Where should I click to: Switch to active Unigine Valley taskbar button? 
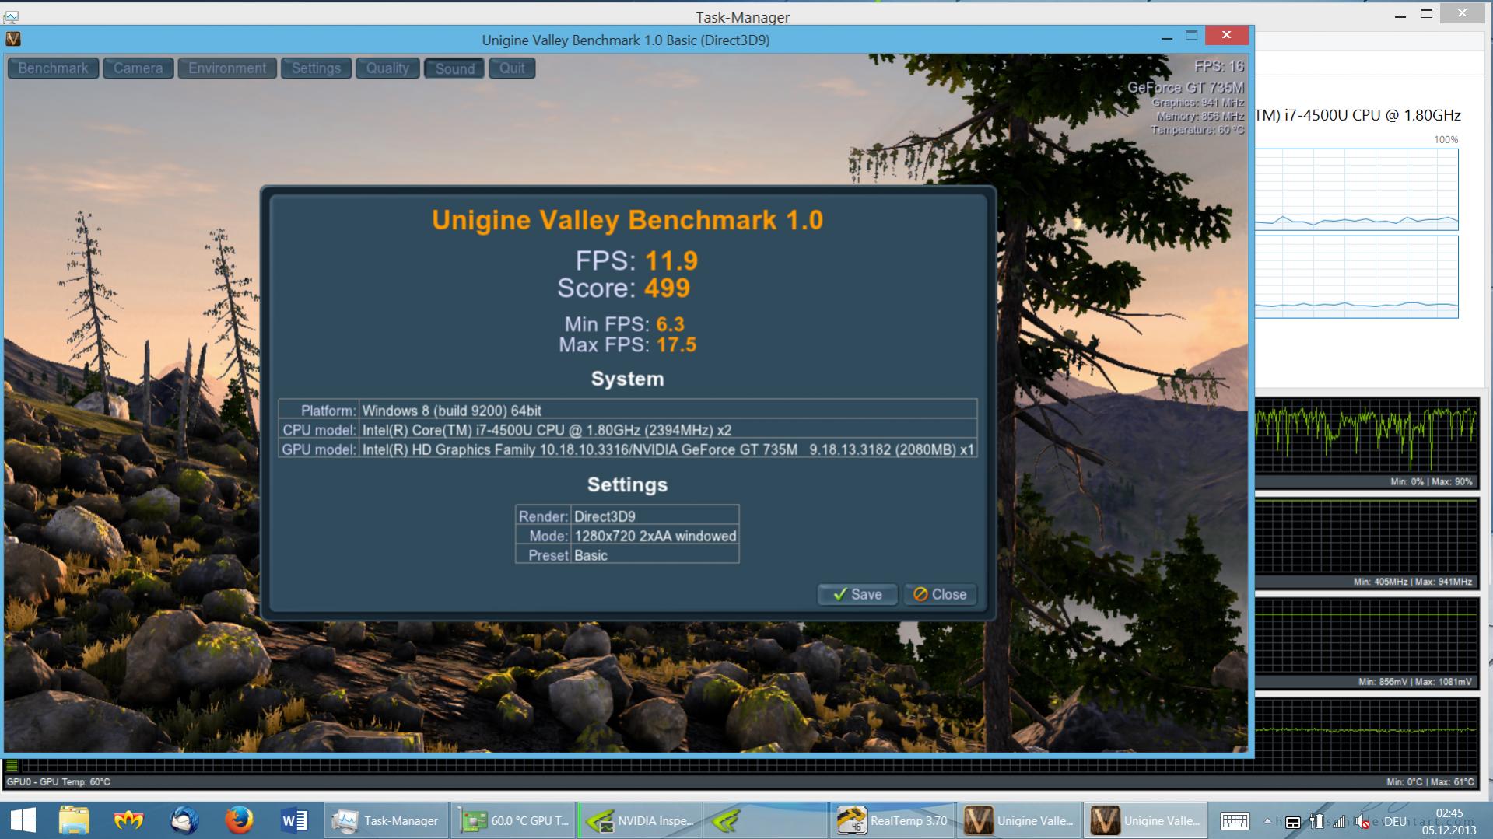click(x=1146, y=820)
